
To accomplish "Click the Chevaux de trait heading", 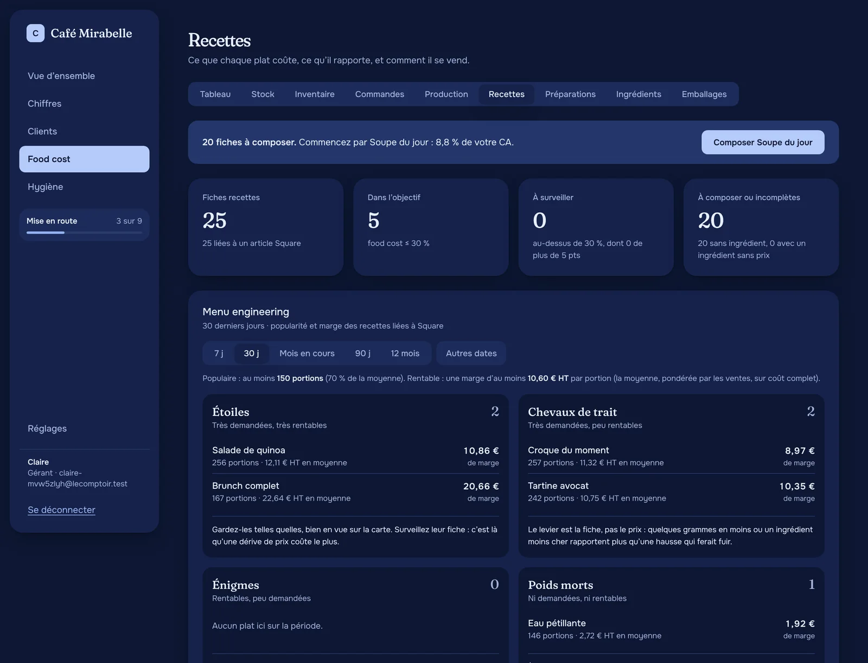I will point(572,412).
